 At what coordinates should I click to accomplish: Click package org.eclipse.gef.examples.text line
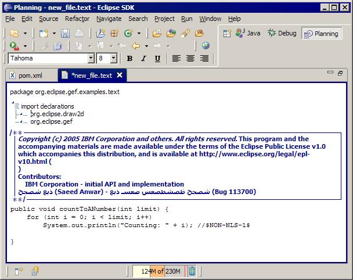[64, 92]
